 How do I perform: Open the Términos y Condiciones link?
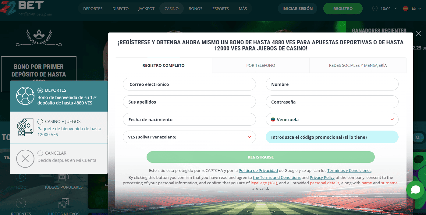coord(349,170)
